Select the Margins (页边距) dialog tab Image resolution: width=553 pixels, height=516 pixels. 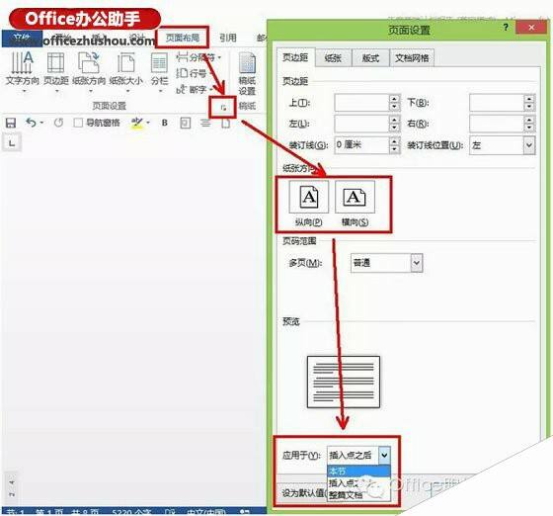pyautogui.click(x=295, y=57)
